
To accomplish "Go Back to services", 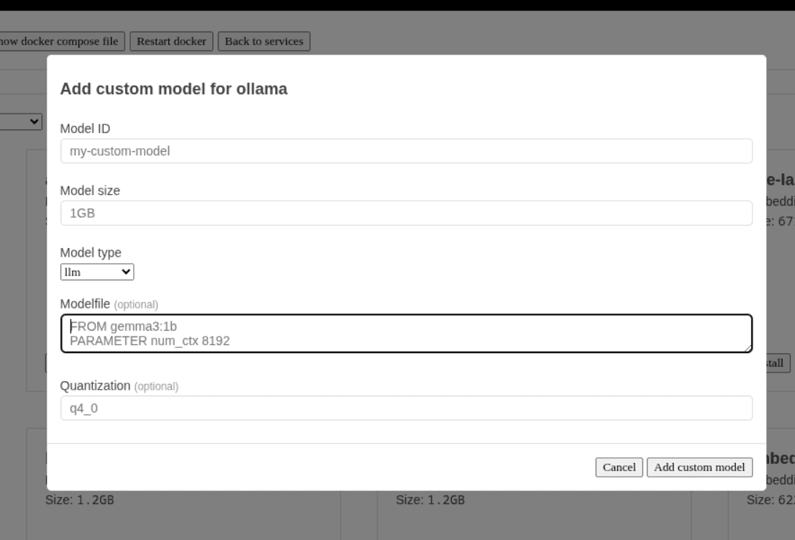I will [x=264, y=41].
